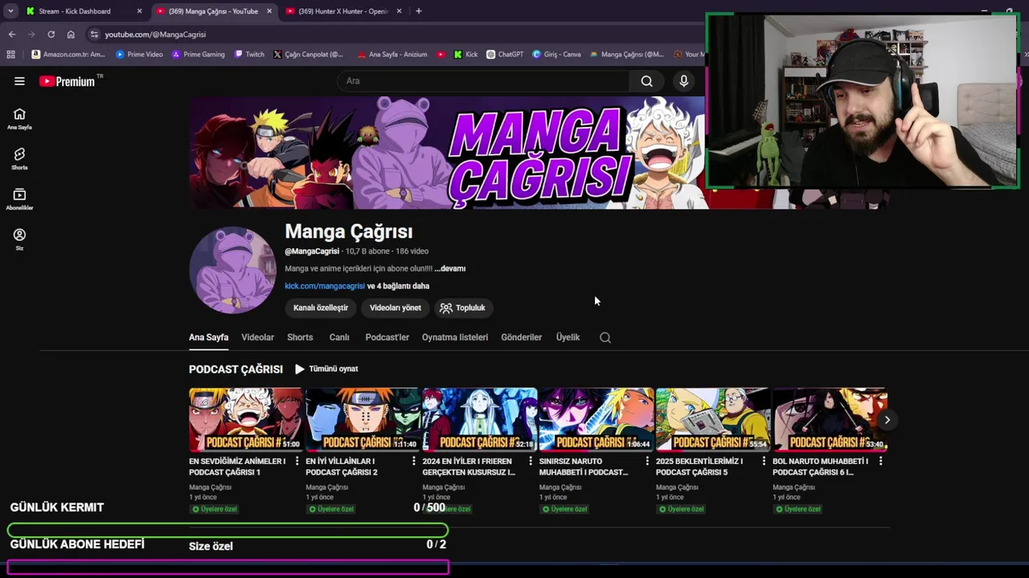
Task: Open the Prime Video bookmark
Action: tap(139, 55)
